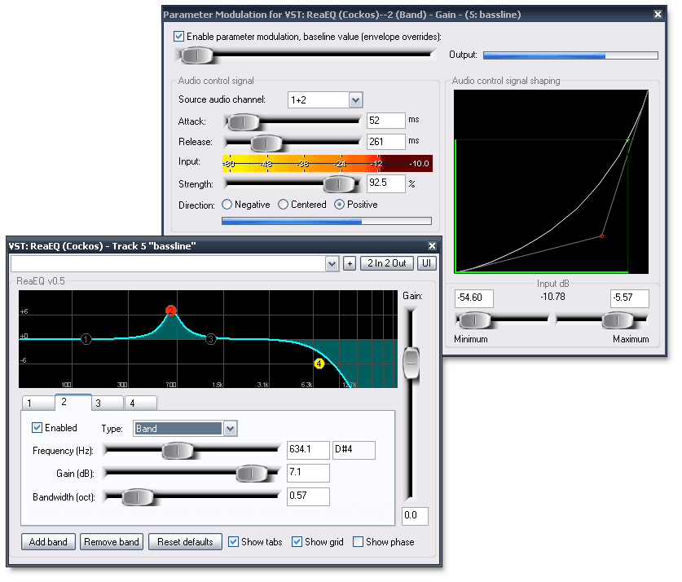Viewport: 682px width, 582px height.
Task: Click the Release slider handle
Action: tap(266, 143)
